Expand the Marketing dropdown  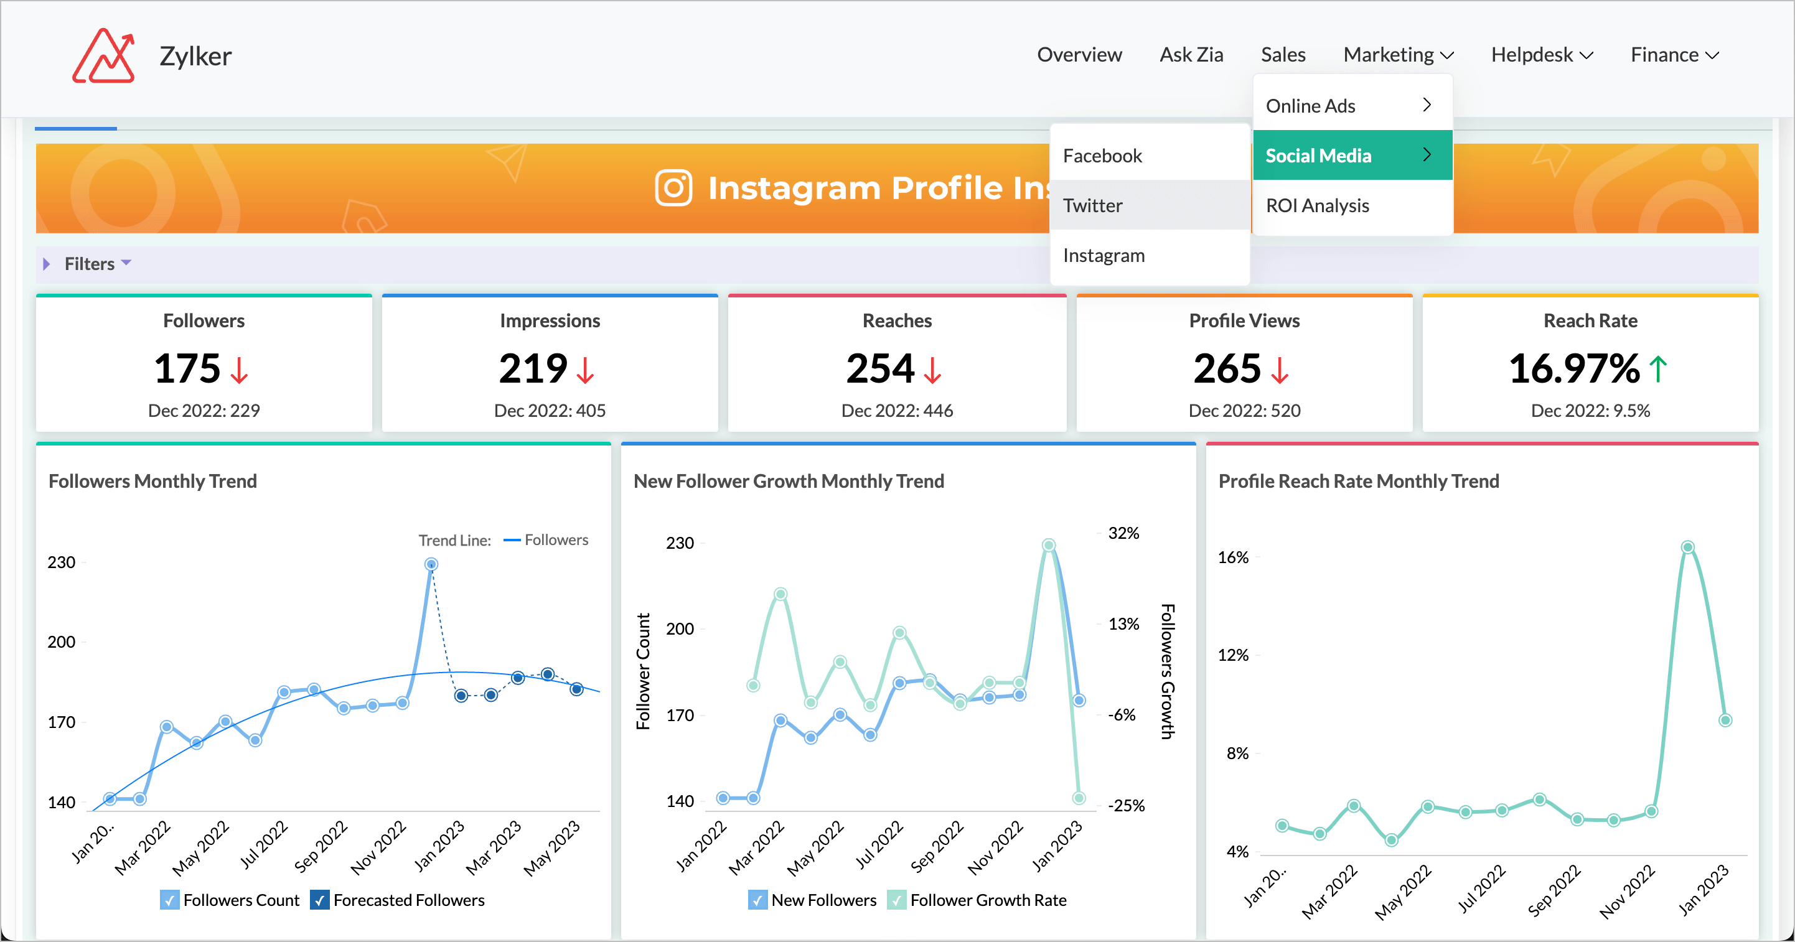tap(1397, 54)
